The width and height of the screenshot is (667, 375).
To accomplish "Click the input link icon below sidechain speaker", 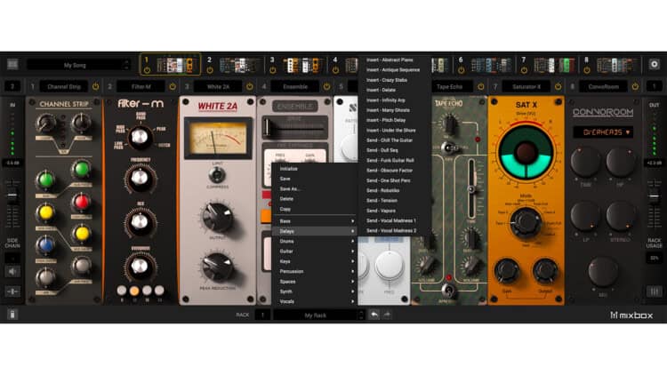I will [x=12, y=291].
